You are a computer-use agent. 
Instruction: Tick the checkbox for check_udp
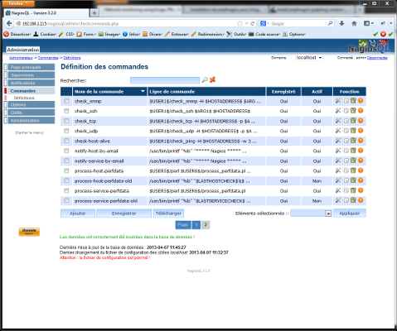[x=66, y=131]
